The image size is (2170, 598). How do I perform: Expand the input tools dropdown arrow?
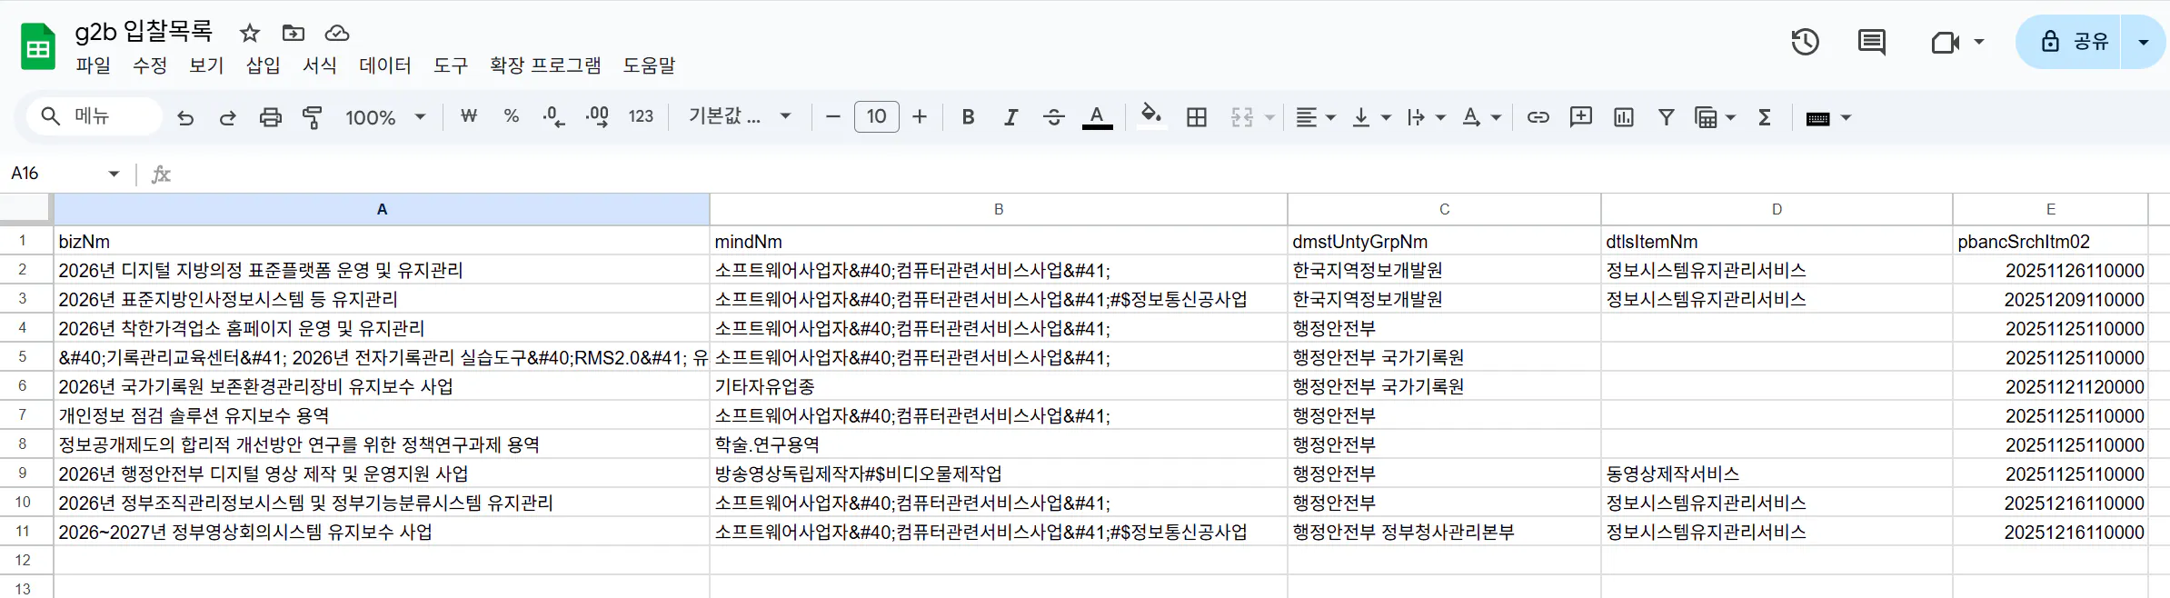pos(1846,118)
